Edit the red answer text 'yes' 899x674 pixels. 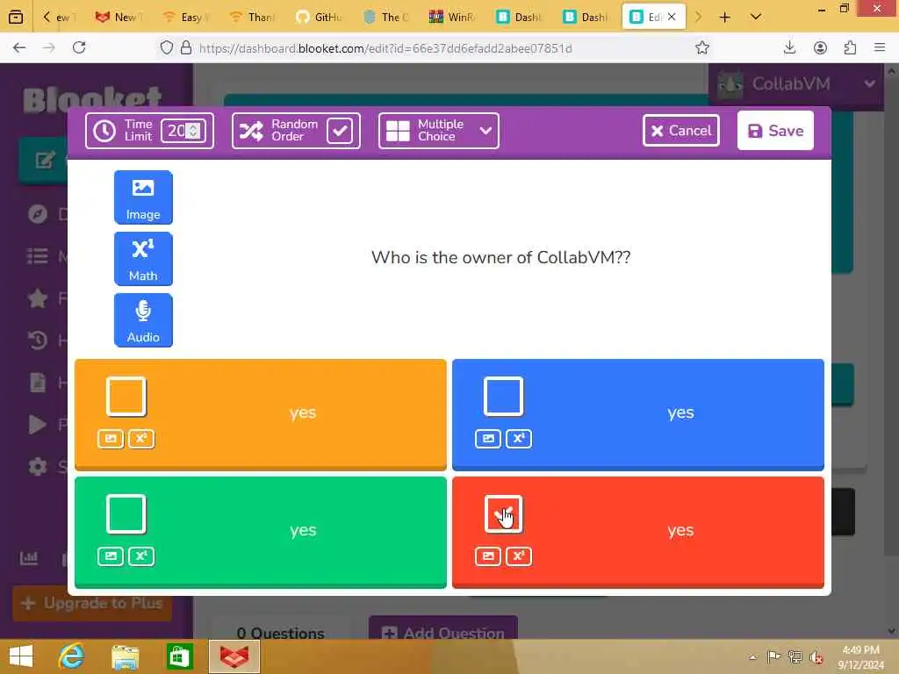[680, 530]
